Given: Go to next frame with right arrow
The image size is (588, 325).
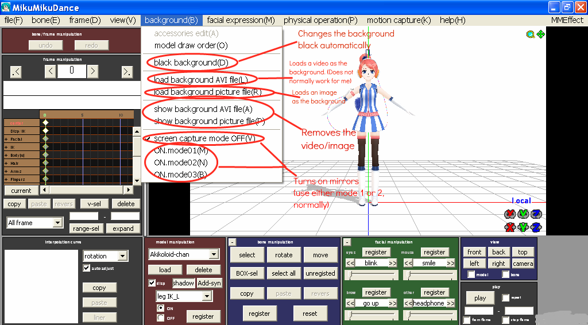Looking at the screenshot, I should point(92,71).
